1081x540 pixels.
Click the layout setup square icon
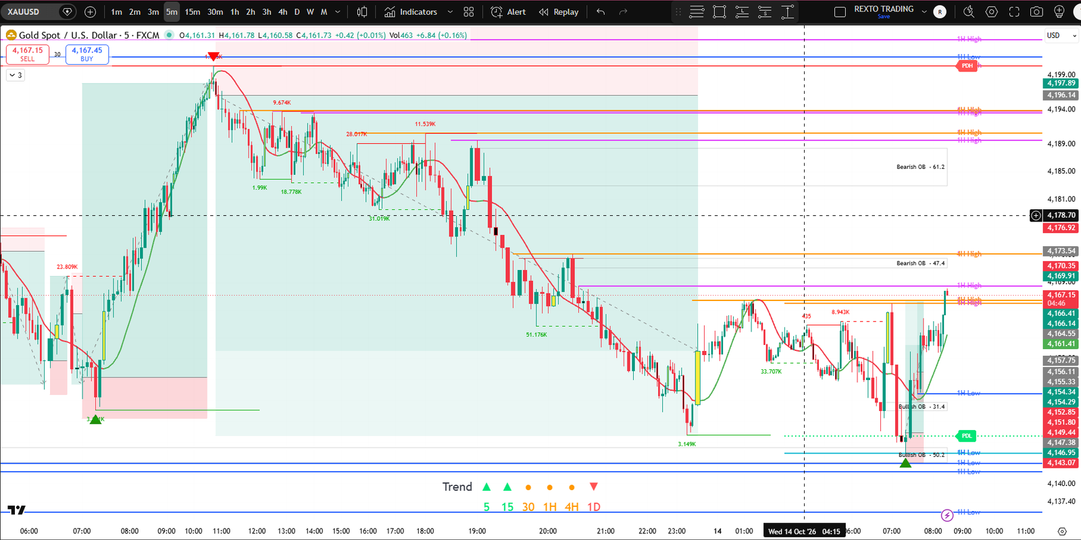click(x=840, y=11)
